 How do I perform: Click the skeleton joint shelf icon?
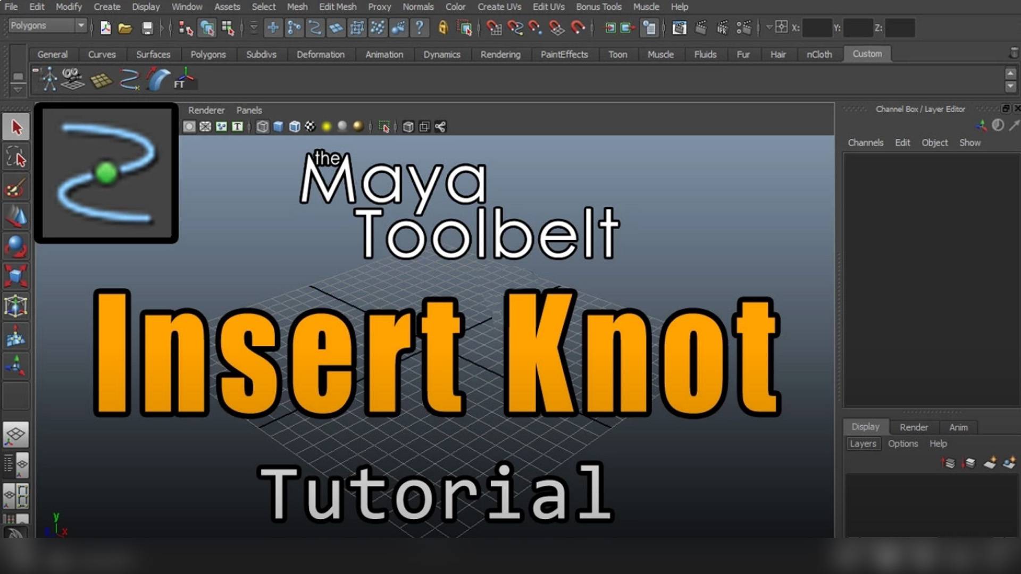pyautogui.click(x=49, y=80)
